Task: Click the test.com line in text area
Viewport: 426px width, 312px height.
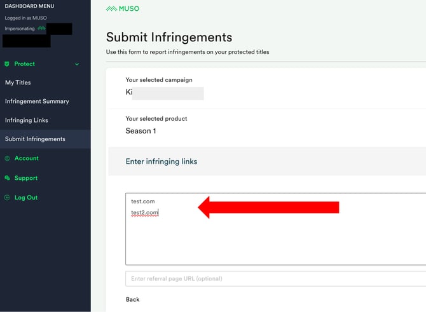Action: (142, 201)
